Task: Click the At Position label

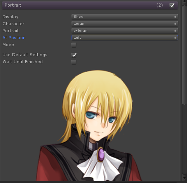Action: click(14, 38)
